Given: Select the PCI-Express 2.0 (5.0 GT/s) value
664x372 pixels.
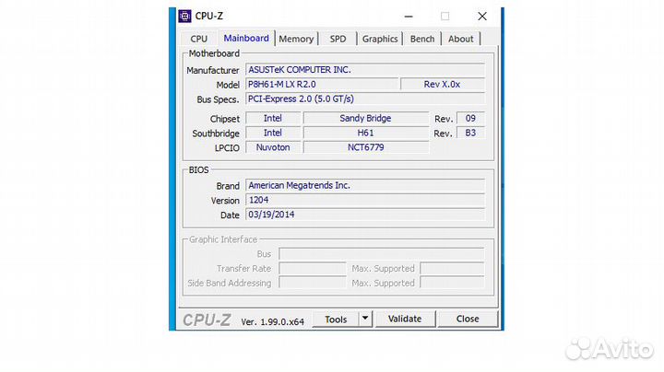Looking at the screenshot, I should pyautogui.click(x=365, y=99).
